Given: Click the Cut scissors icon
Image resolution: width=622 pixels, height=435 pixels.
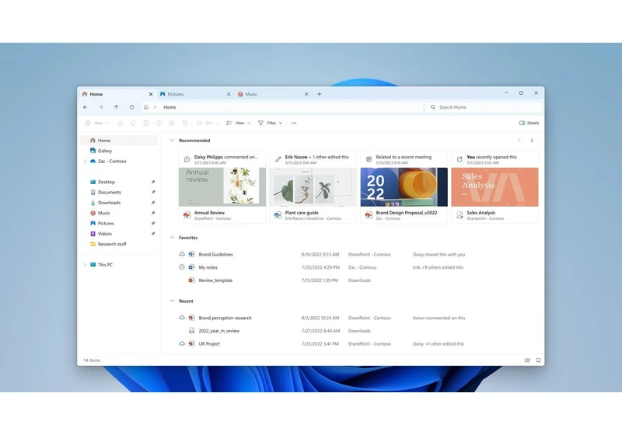Looking at the screenshot, I should tap(120, 123).
